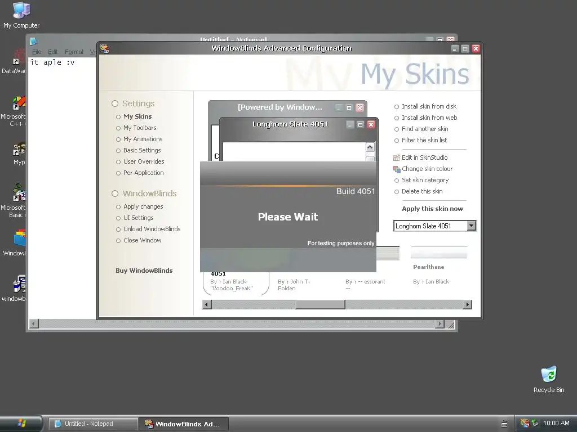
Task: Click the 10:00 AM clock
Action: 556,423
